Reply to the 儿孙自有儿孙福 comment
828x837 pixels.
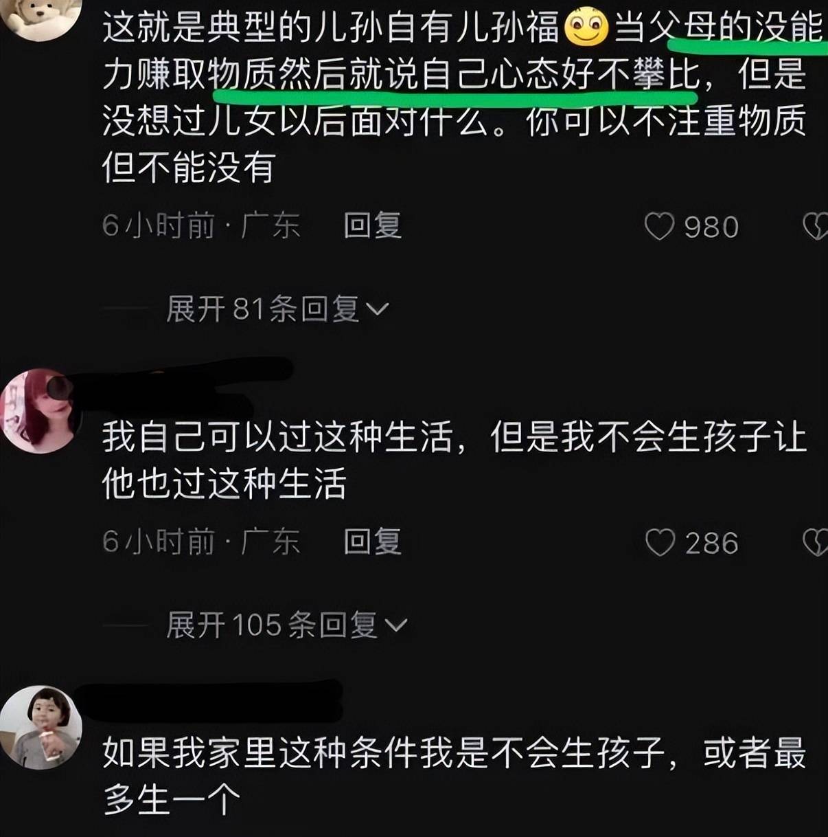click(372, 226)
